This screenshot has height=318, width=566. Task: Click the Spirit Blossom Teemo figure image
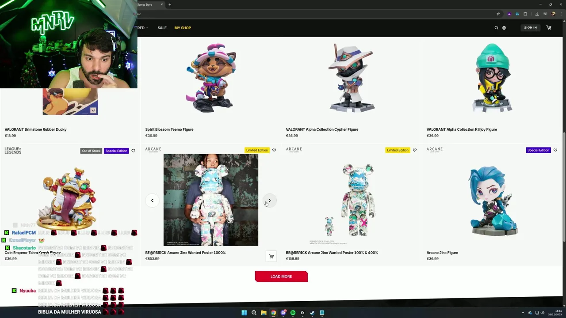point(211,78)
